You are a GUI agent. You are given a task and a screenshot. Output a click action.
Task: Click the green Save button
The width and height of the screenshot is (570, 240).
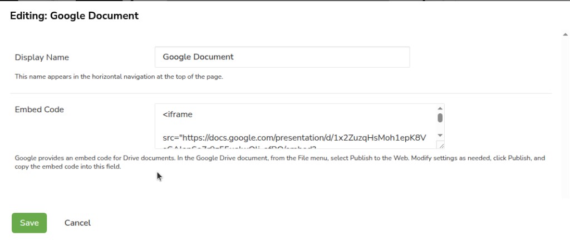click(29, 223)
